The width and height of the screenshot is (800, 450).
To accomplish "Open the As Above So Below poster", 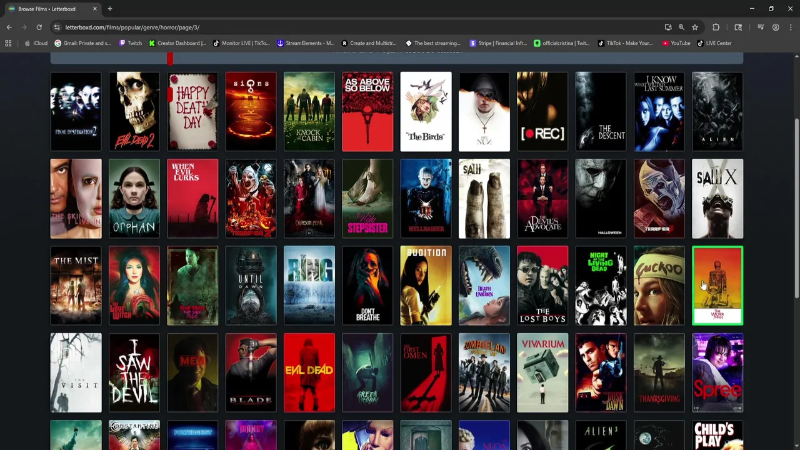I will click(x=367, y=111).
